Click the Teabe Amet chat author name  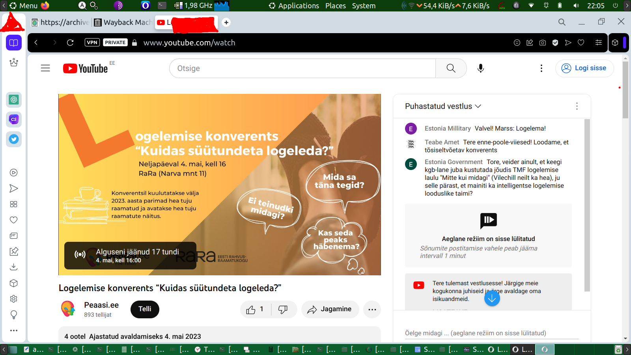click(x=442, y=142)
